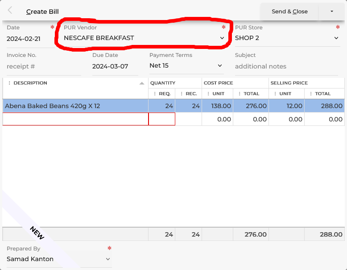This screenshot has height=270, width=347.
Task: Click the empty description cell in new row
Action: click(x=75, y=119)
